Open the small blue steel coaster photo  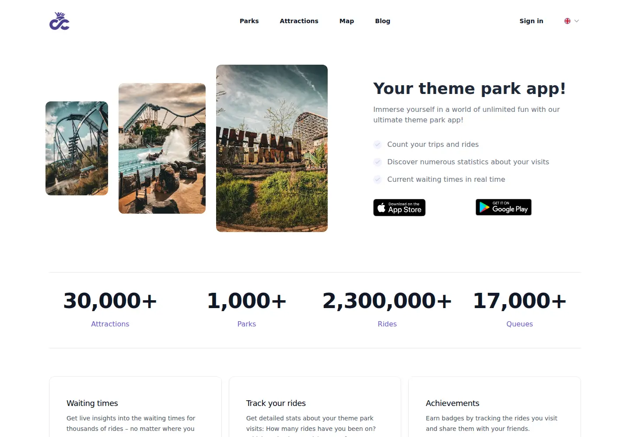77,148
